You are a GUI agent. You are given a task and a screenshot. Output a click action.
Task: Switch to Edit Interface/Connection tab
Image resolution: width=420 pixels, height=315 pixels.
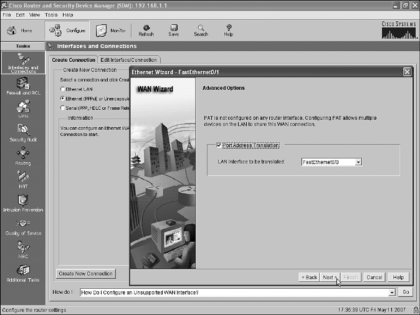[129, 60]
